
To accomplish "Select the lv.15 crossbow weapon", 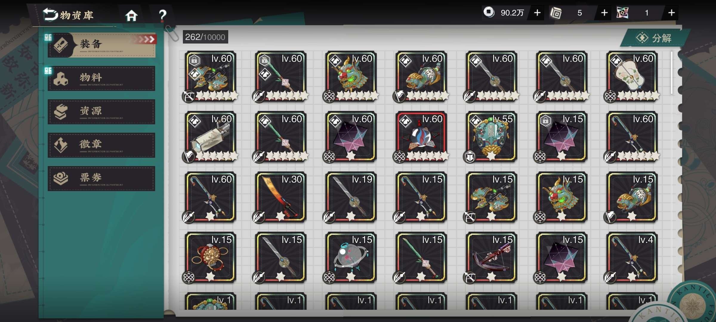I will pos(491,257).
